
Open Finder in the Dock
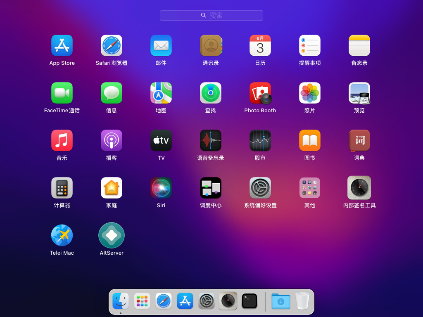120,301
